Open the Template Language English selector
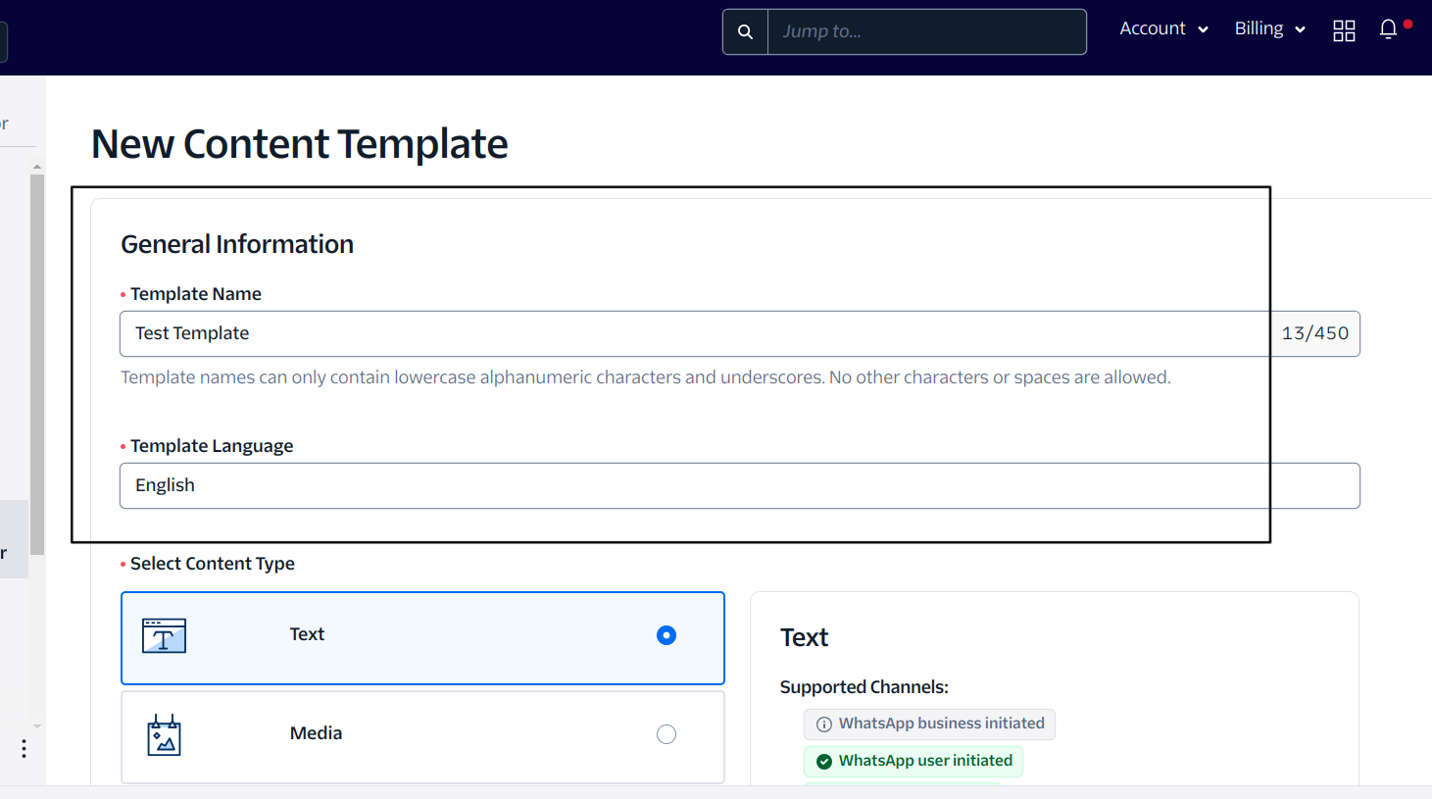Viewport: 1432px width, 799px height. 740,485
